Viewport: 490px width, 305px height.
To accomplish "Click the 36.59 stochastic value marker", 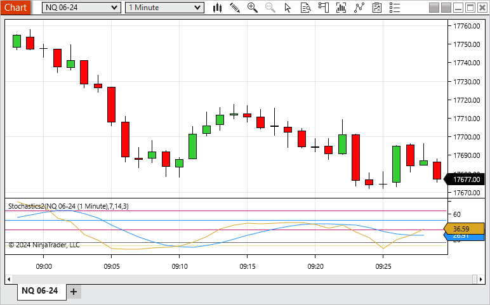I will click(x=464, y=229).
